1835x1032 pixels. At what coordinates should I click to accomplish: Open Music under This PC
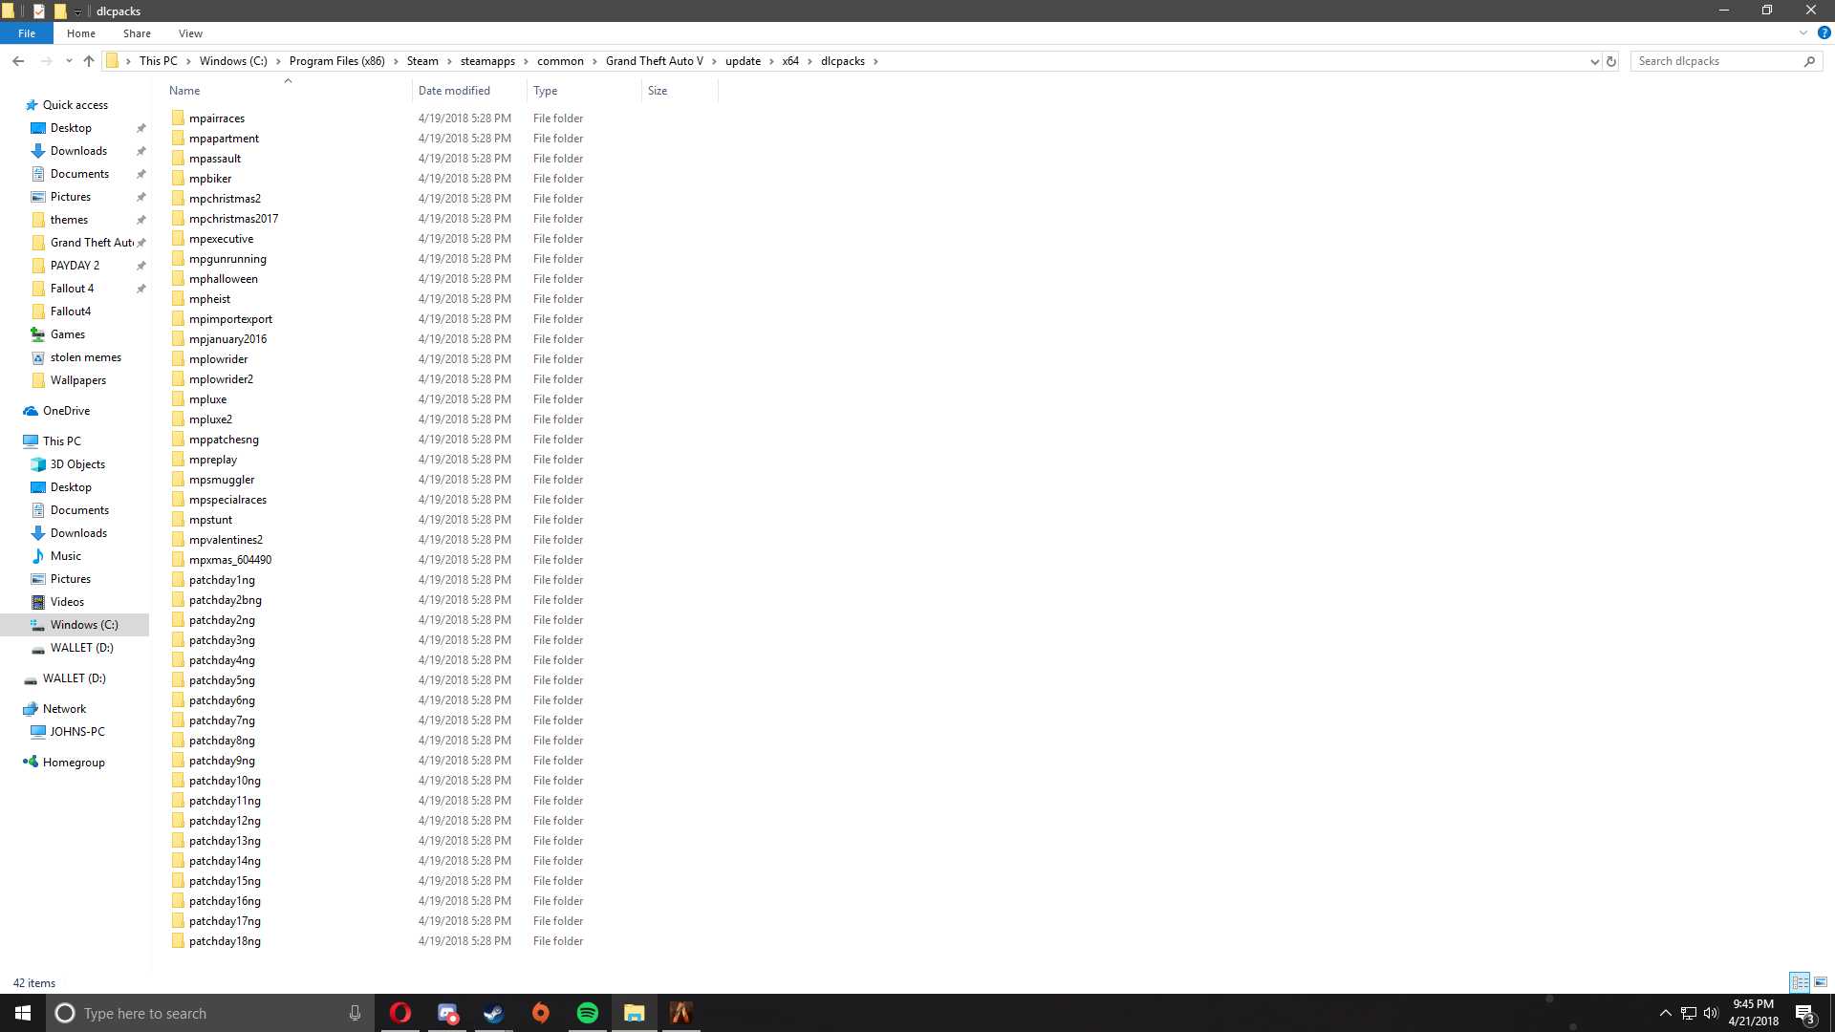pyautogui.click(x=65, y=556)
